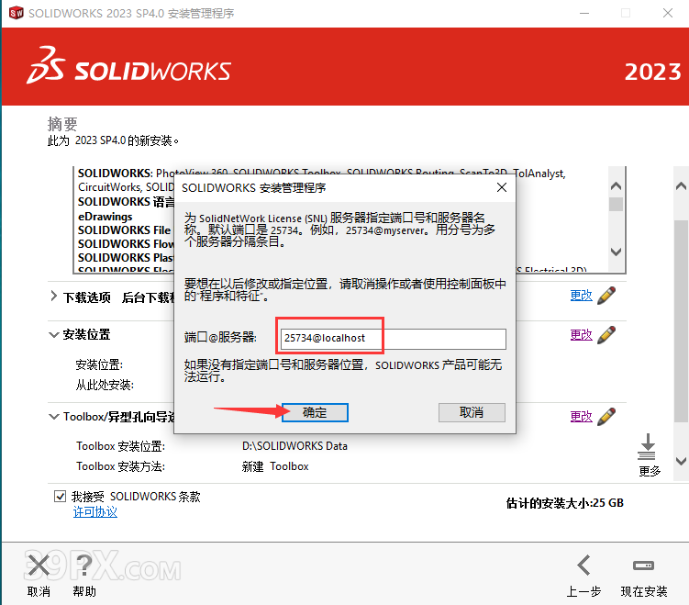Click the 更改 link for 下载选项
Screen dimensions: 689x605
click(581, 296)
